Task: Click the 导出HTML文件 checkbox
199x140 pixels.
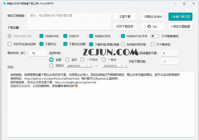Action: 10,36
